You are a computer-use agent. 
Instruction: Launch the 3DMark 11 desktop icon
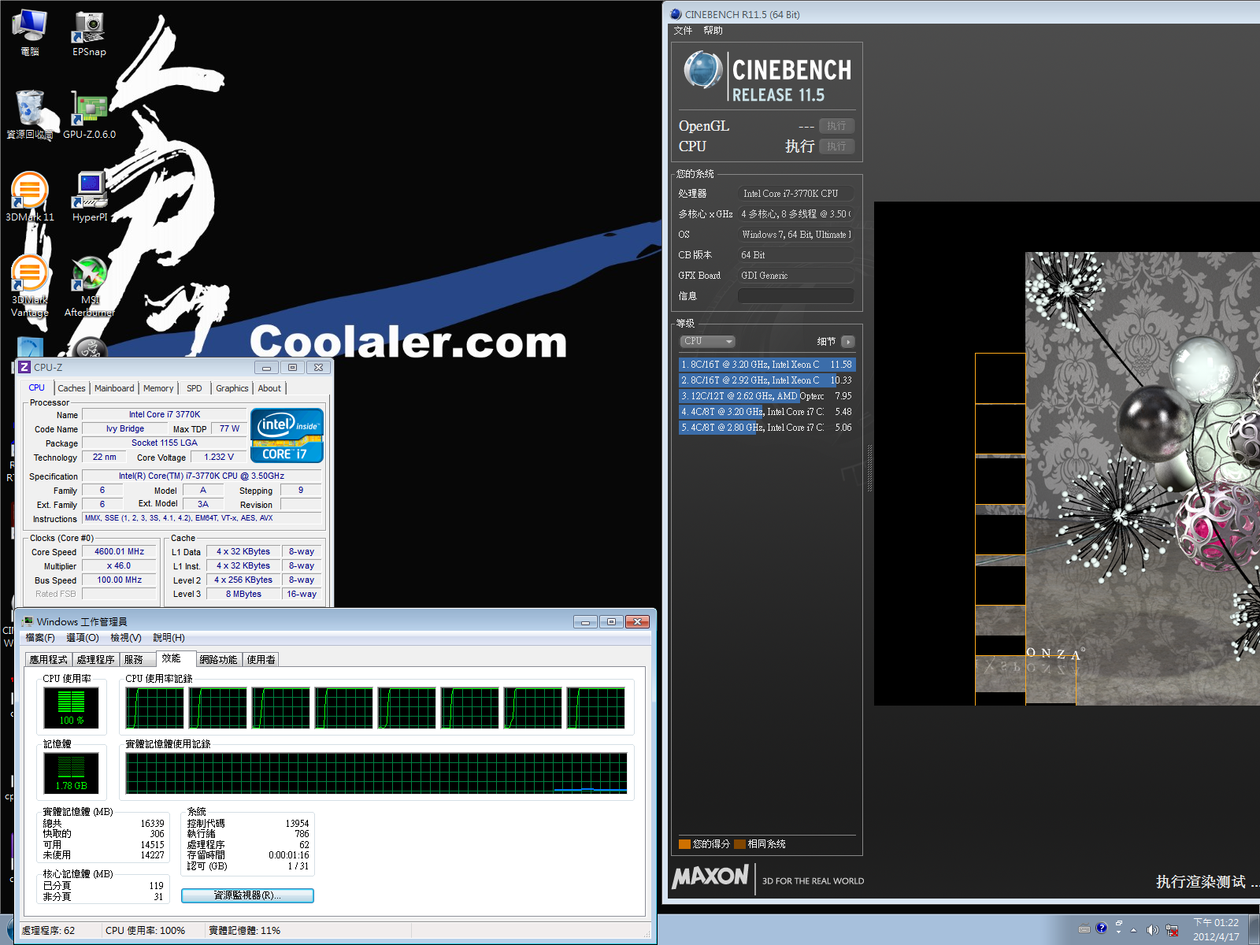tap(30, 197)
